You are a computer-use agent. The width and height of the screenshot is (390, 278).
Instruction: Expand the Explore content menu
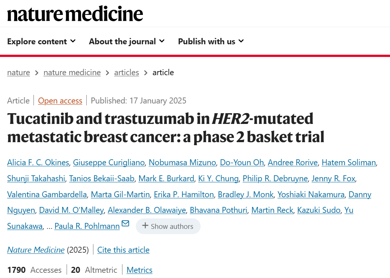click(x=41, y=41)
